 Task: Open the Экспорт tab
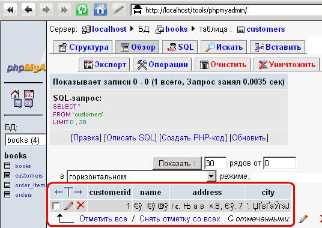pyautogui.click(x=105, y=65)
